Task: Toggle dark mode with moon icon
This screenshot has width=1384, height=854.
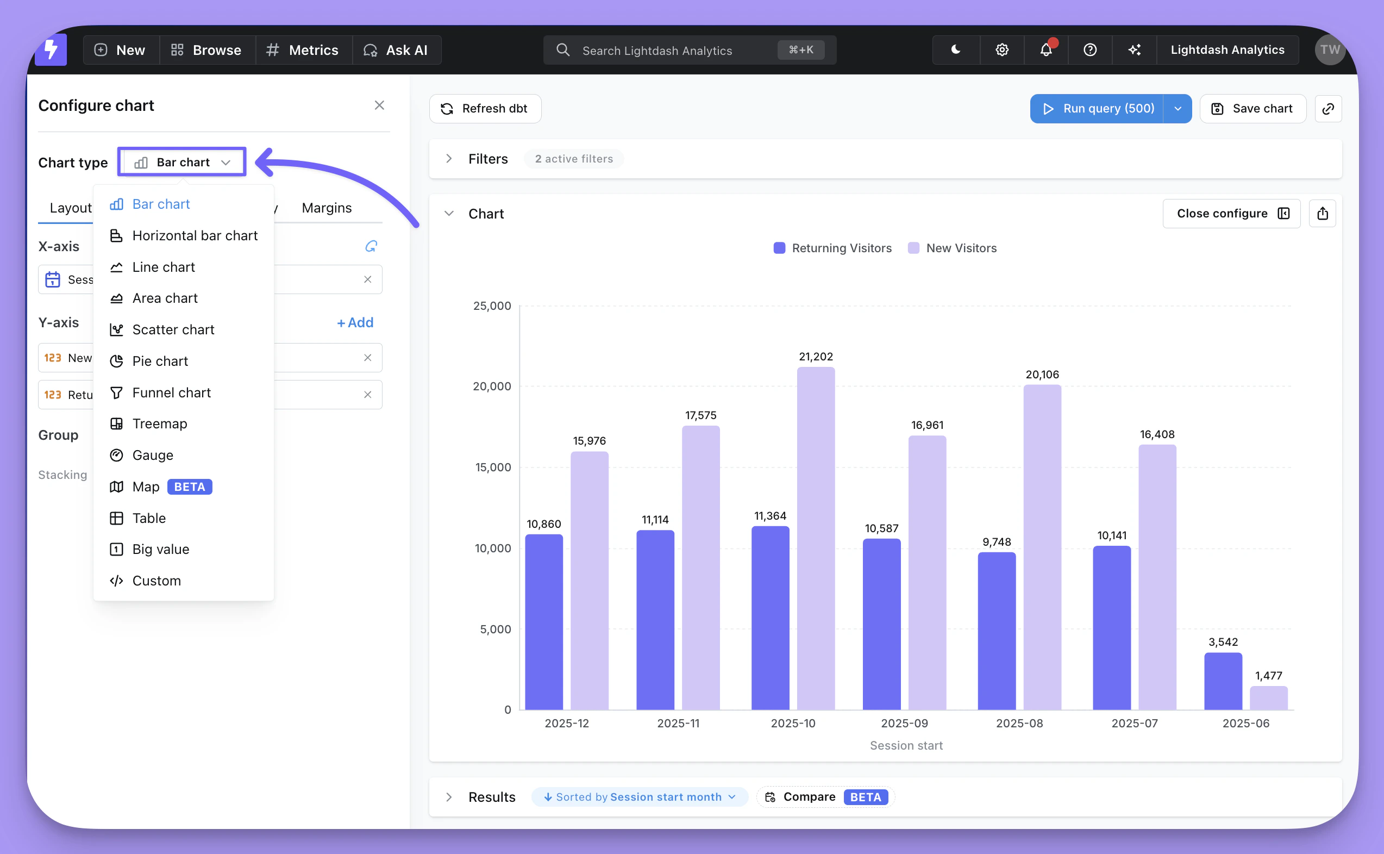Action: [956, 49]
